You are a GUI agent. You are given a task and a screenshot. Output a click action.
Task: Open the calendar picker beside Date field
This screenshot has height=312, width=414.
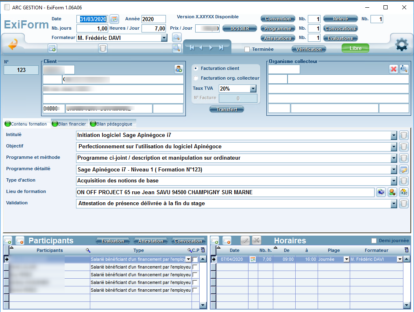coord(114,19)
